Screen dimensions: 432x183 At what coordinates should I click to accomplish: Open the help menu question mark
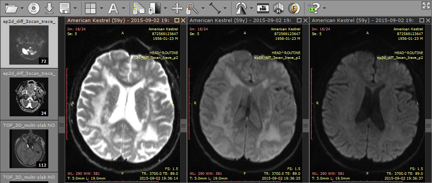(315, 8)
